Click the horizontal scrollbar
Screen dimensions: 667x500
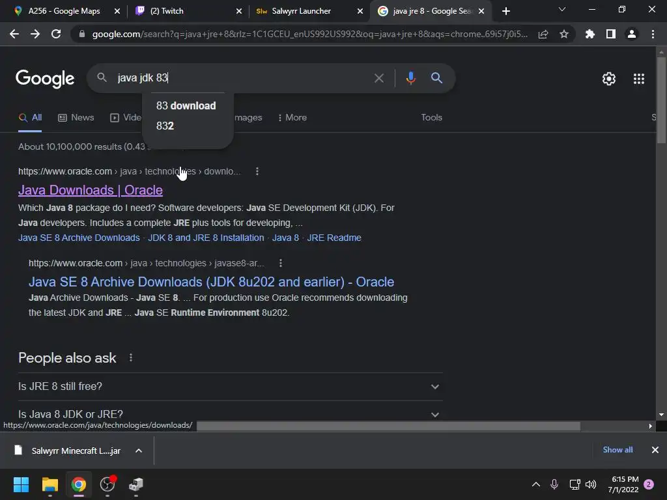pyautogui.click(x=388, y=426)
